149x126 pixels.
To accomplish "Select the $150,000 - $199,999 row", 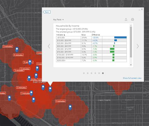I will (91, 57).
